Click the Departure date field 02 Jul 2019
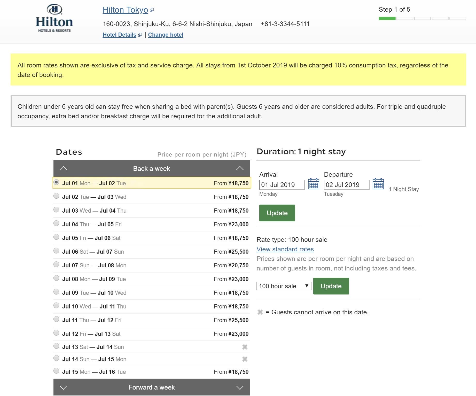This screenshot has width=476, height=396. point(347,185)
